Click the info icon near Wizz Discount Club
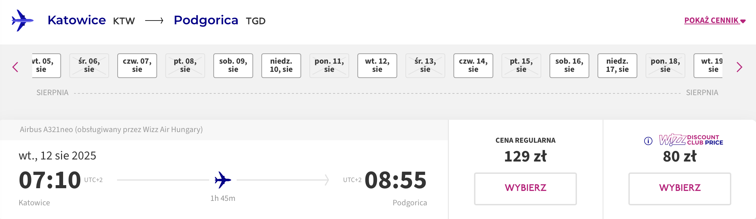Image resolution: width=756 pixels, height=219 pixels. click(x=648, y=141)
